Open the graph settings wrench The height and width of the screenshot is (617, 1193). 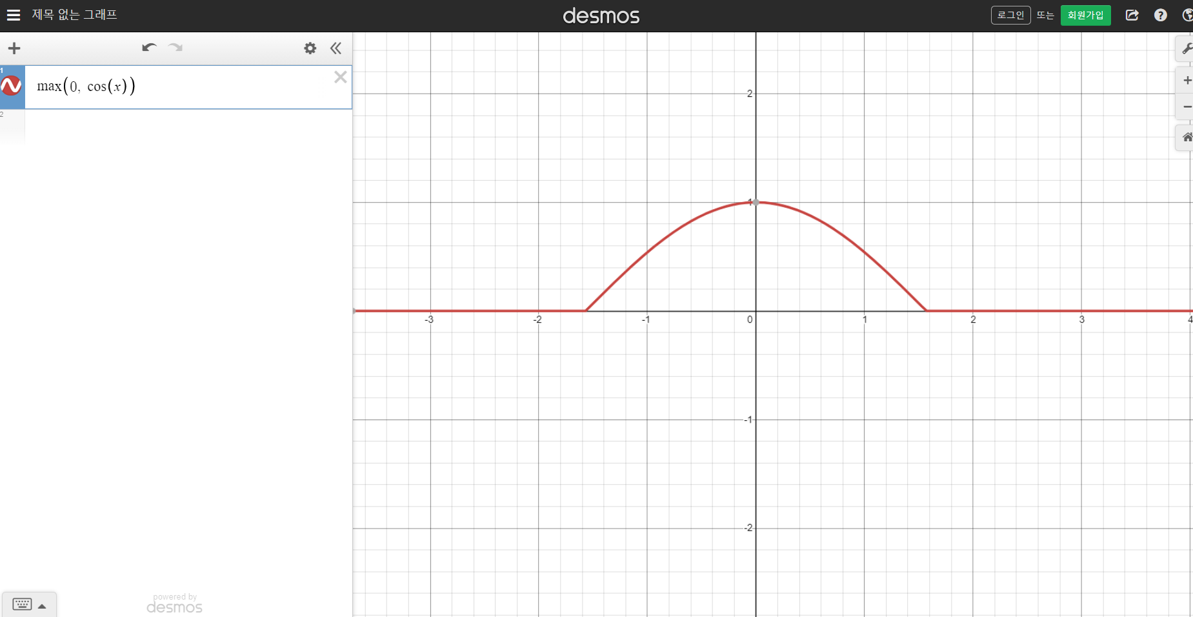(x=1186, y=48)
